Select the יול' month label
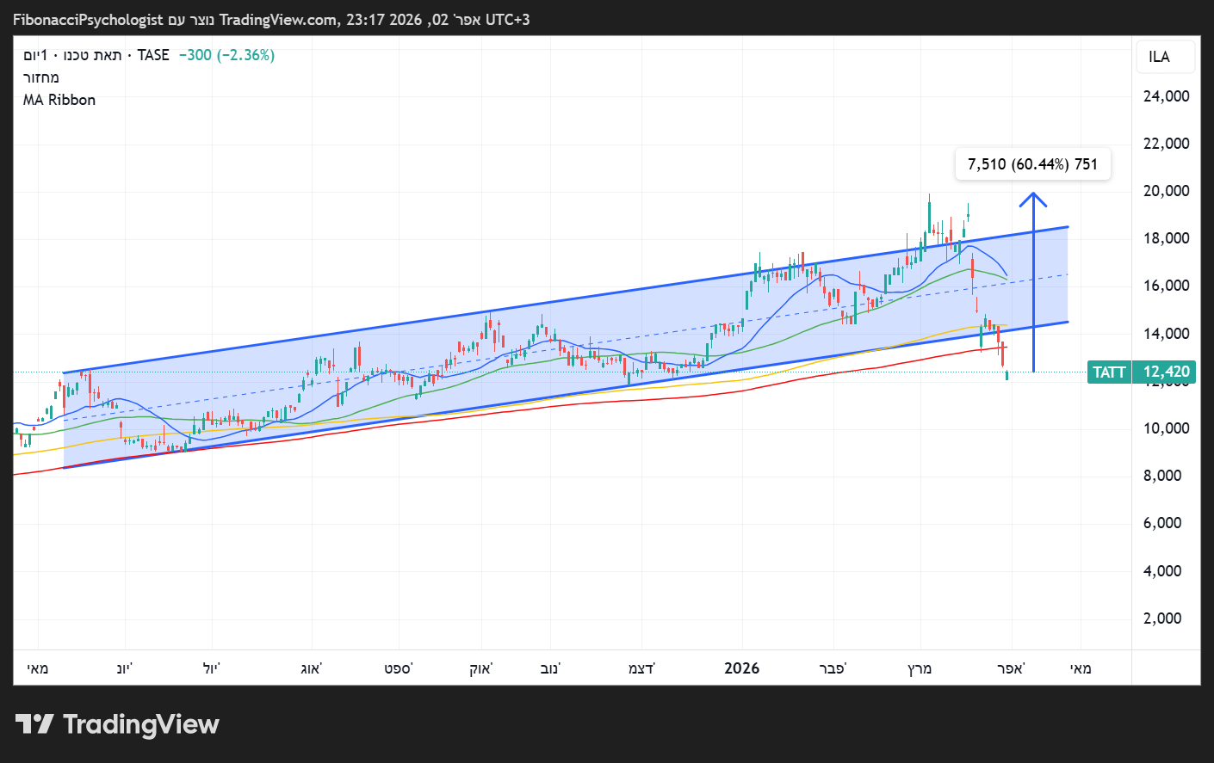Viewport: 1214px width, 763px height. click(212, 668)
